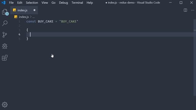Select the index.js editor tab
Viewport: 196px width, 110px height.
[24, 10]
